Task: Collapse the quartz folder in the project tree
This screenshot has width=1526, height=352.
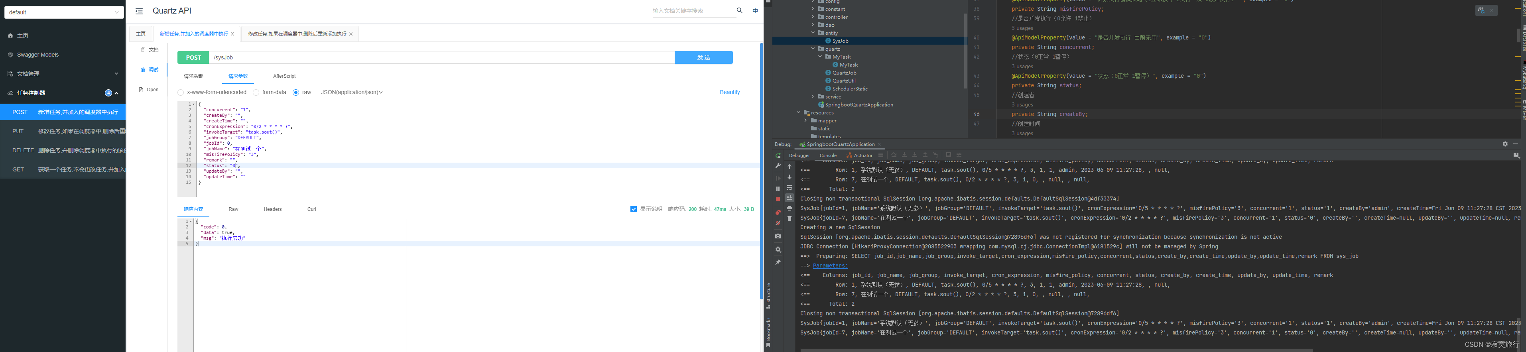Action: click(813, 49)
